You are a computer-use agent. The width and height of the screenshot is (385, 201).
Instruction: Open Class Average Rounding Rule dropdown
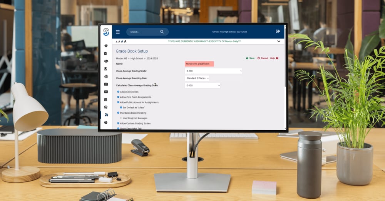pos(197,78)
